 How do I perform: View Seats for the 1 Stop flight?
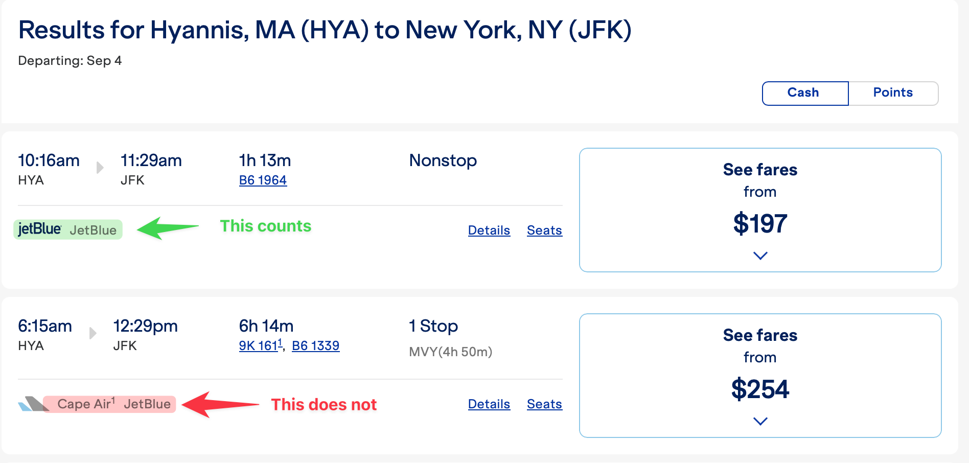[544, 404]
